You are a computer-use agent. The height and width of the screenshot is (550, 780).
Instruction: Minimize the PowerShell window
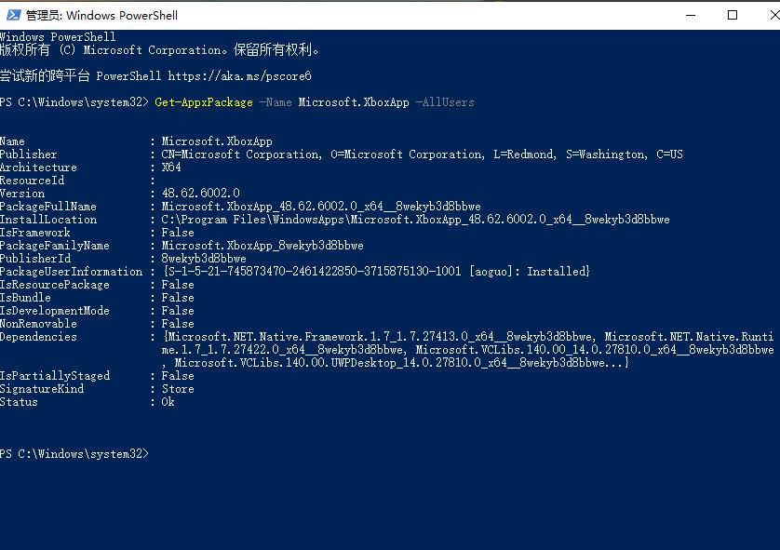690,15
